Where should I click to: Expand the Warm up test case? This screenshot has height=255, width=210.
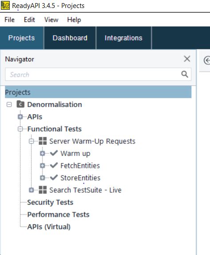coord(43,153)
